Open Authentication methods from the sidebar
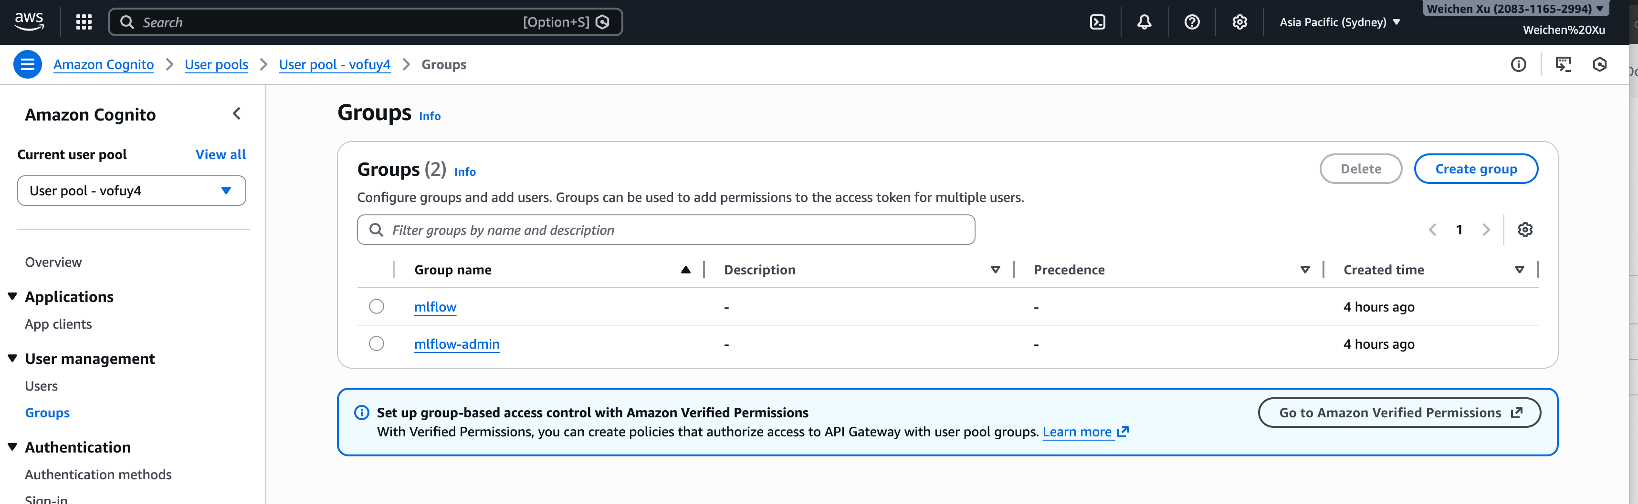 [x=98, y=474]
